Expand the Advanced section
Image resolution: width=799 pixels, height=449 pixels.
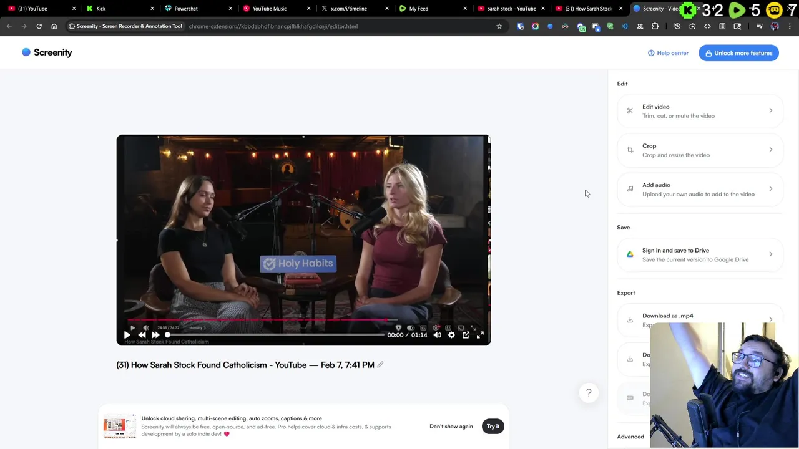click(630, 437)
